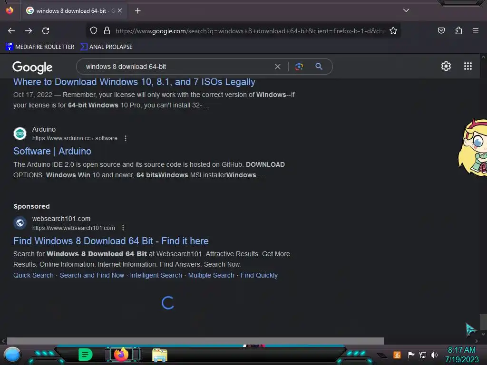Viewport: 487px width, 365px height.
Task: Go back to the previous page
Action: [x=11, y=31]
